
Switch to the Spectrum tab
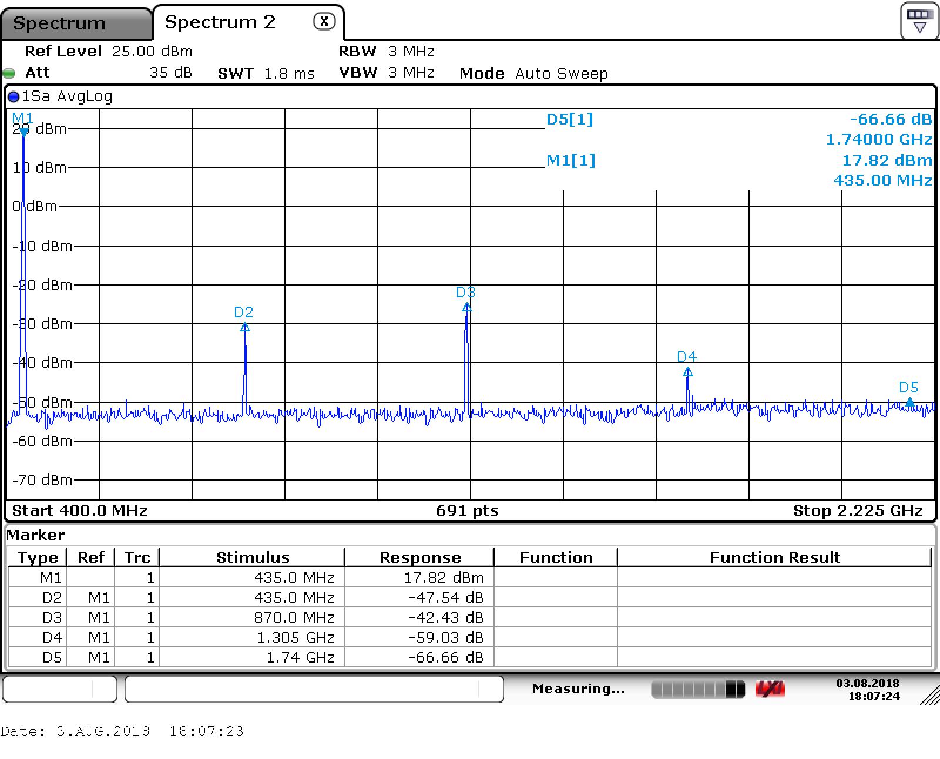point(76,23)
